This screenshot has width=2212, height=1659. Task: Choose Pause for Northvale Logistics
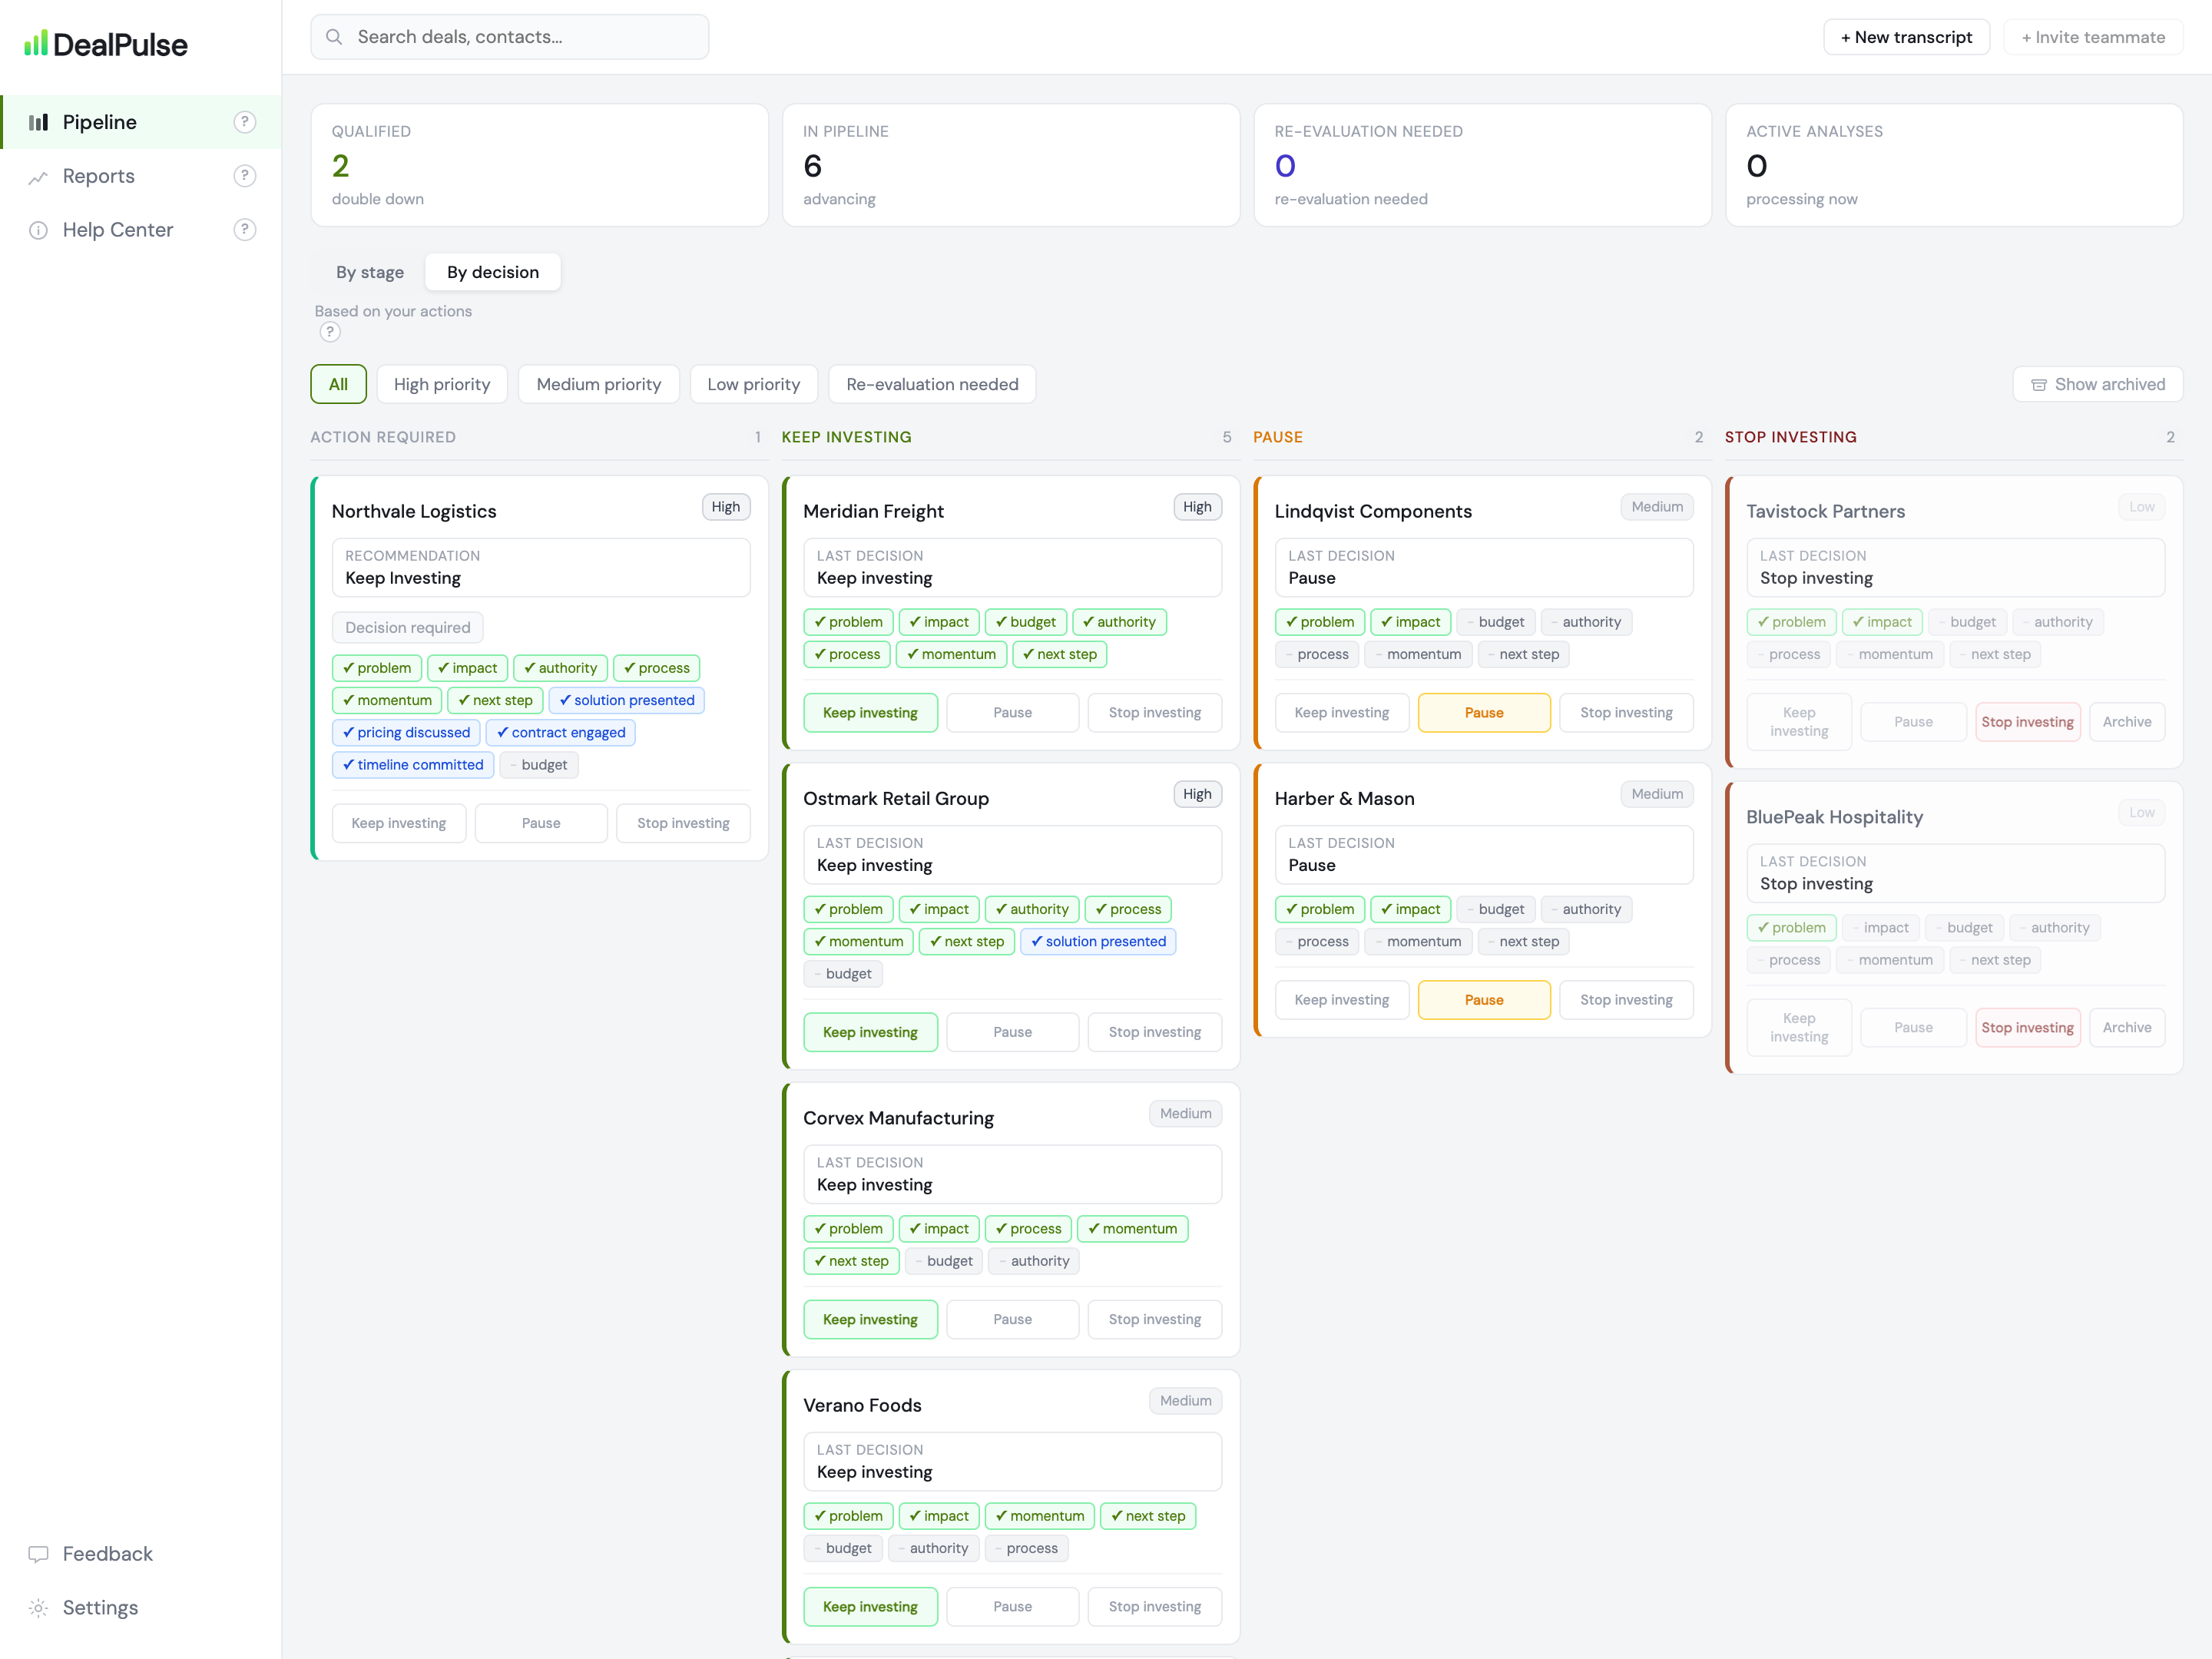click(541, 823)
